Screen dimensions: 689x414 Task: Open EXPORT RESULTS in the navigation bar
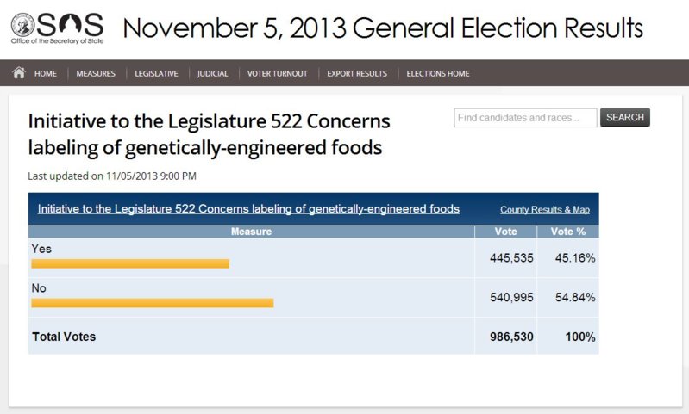357,74
